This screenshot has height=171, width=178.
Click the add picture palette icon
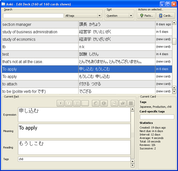pyautogui.click(x=96, y=103)
